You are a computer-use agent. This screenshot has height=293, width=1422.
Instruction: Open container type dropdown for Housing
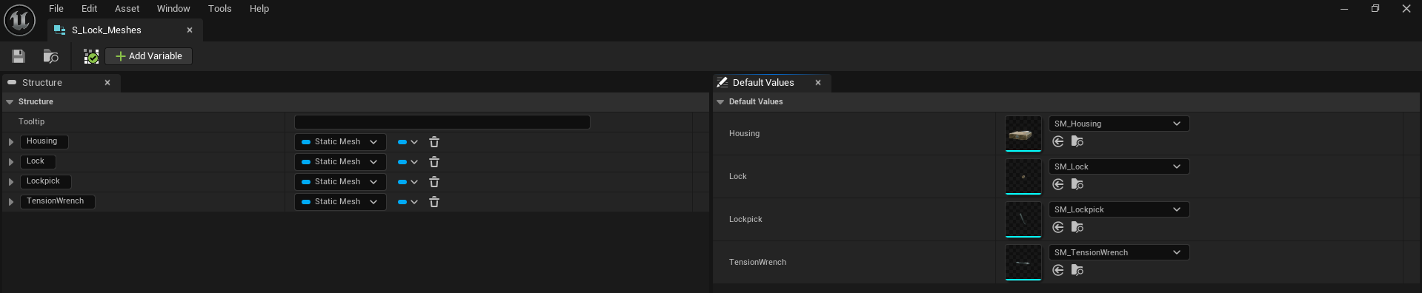click(408, 142)
